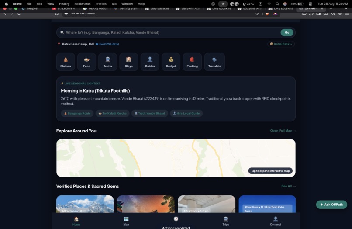Click the Live GPS (±12m) indicator
352x229 pixels.
[x=107, y=44]
